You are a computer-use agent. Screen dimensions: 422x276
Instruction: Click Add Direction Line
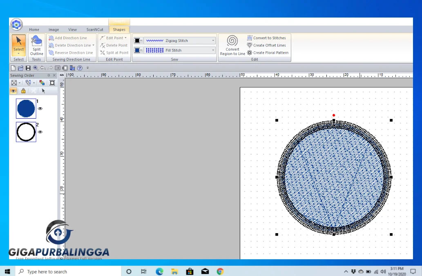[x=68, y=38]
